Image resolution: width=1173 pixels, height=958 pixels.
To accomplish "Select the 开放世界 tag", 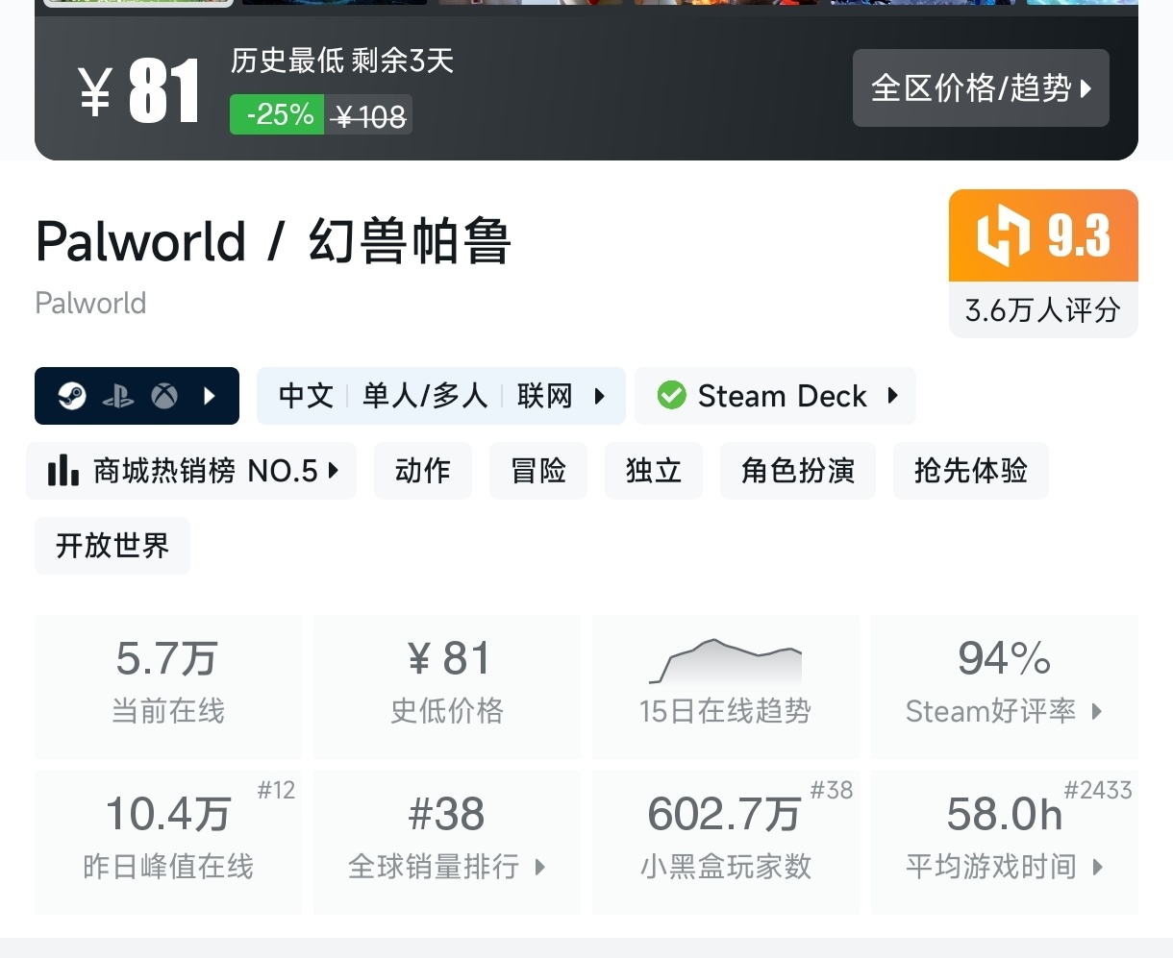I will click(x=112, y=546).
